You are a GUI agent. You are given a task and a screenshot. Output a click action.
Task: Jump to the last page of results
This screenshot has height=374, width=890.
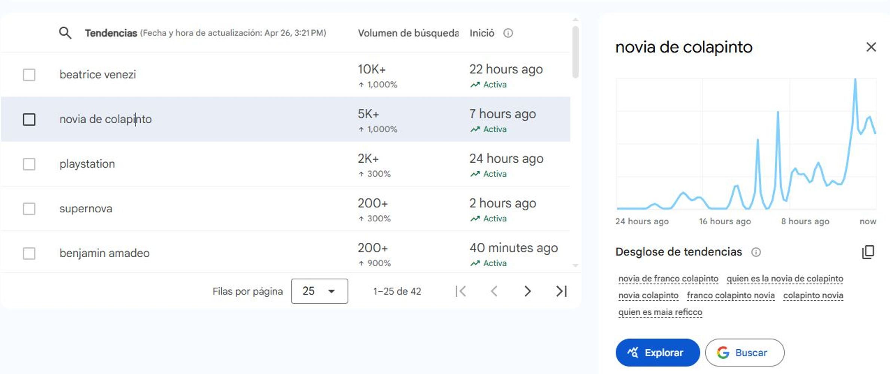[561, 291]
